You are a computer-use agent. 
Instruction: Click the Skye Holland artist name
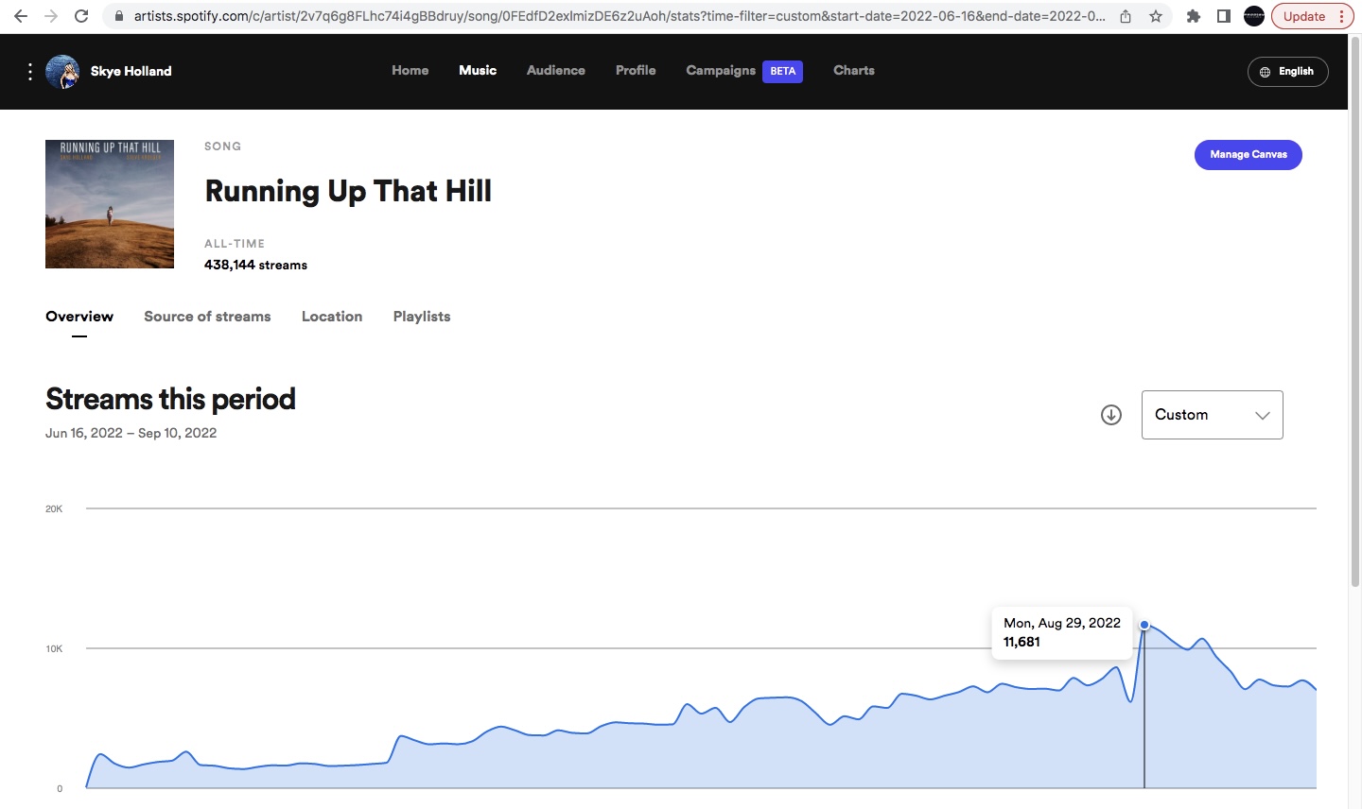coord(131,71)
